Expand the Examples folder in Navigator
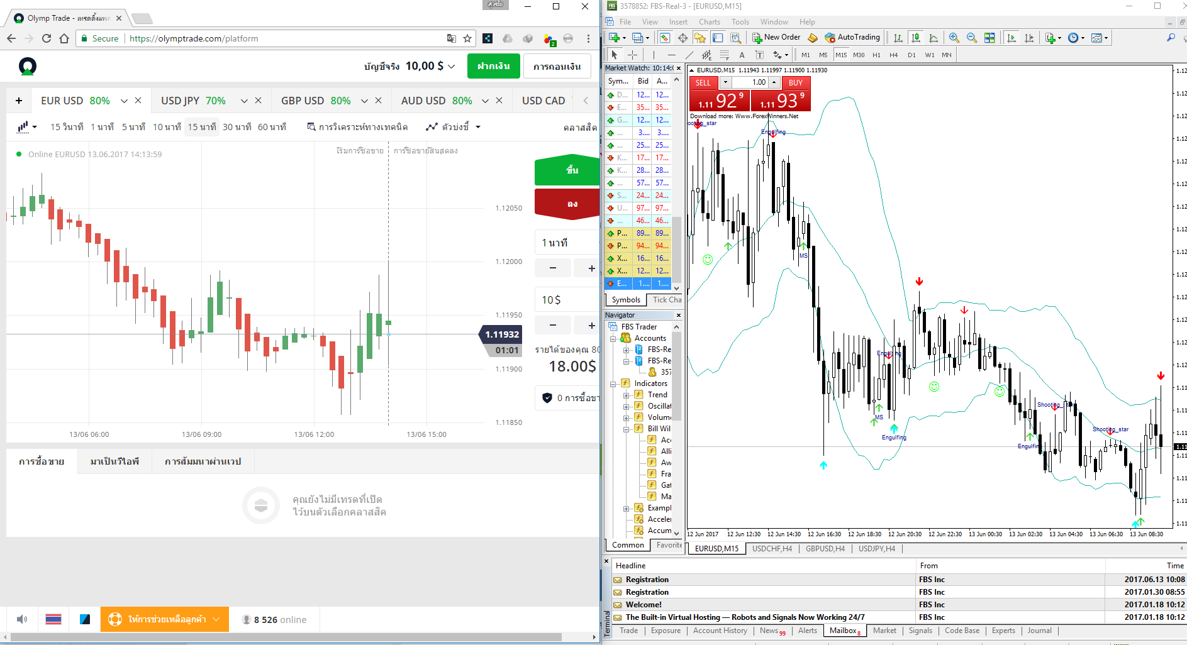Viewport: 1187px width, 645px height. (x=626, y=509)
